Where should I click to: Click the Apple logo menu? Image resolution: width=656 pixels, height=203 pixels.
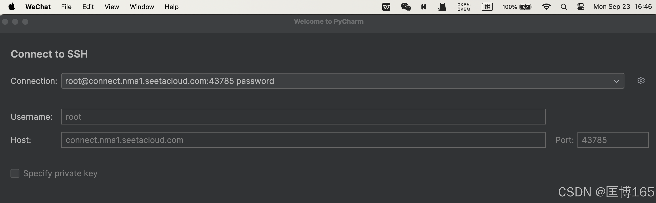[x=11, y=7]
